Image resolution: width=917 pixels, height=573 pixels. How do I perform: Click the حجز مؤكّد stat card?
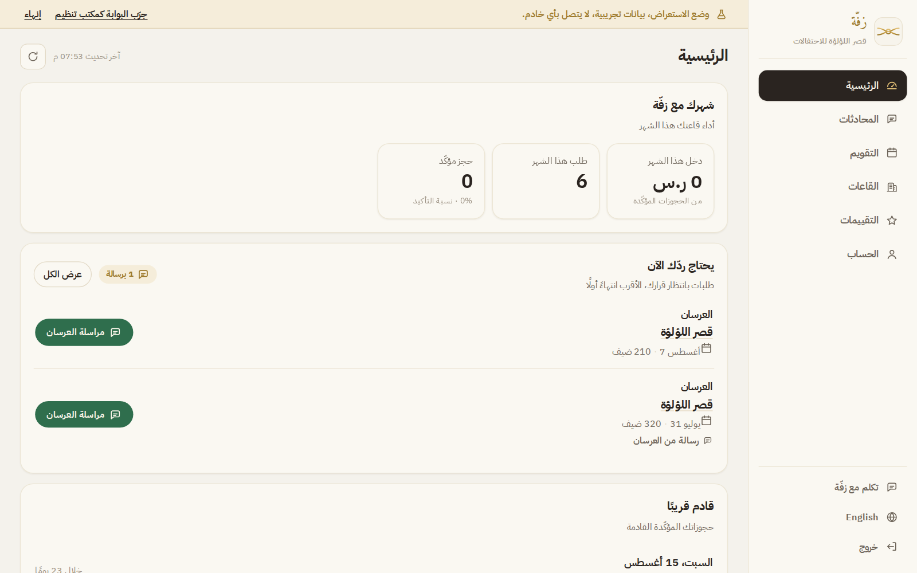click(431, 181)
